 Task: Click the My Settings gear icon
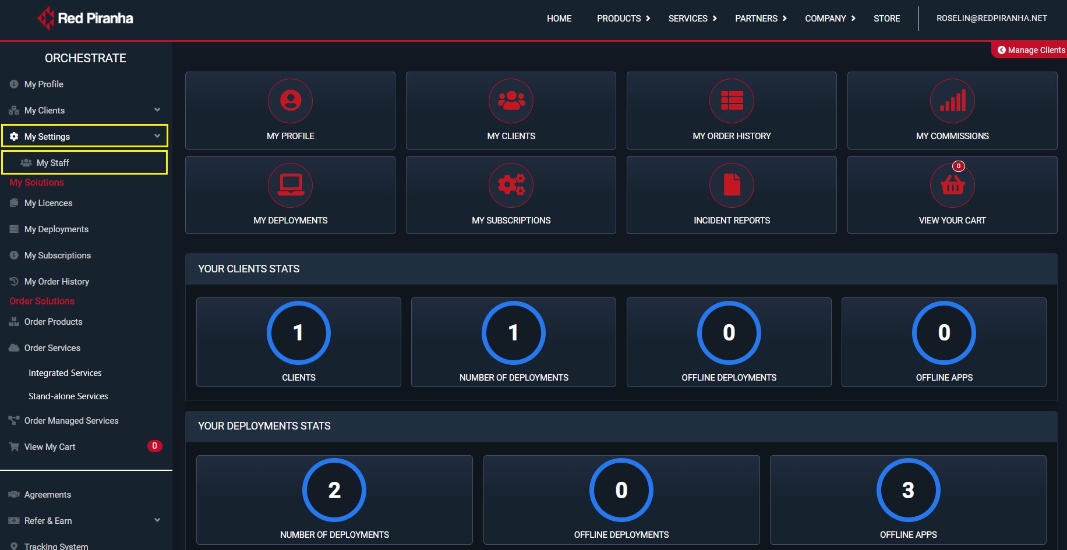coord(14,136)
